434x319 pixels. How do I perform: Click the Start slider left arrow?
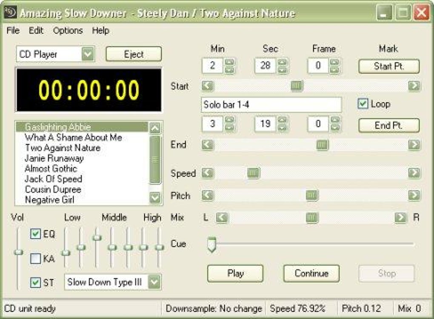208,86
